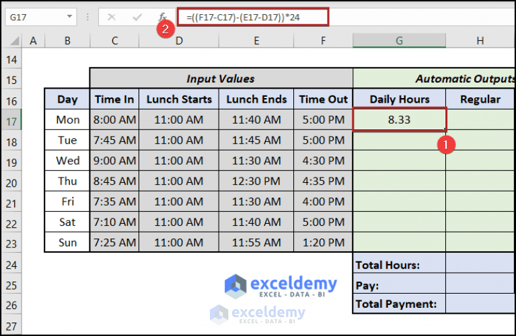This screenshot has width=516, height=336.
Task: Click the Cancel (X) formula bar icon
Action: (x=112, y=17)
